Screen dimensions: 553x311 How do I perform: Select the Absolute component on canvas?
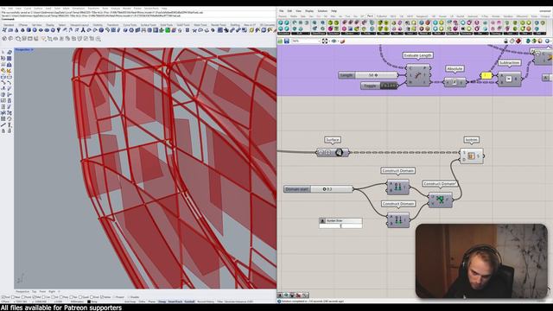coord(454,82)
